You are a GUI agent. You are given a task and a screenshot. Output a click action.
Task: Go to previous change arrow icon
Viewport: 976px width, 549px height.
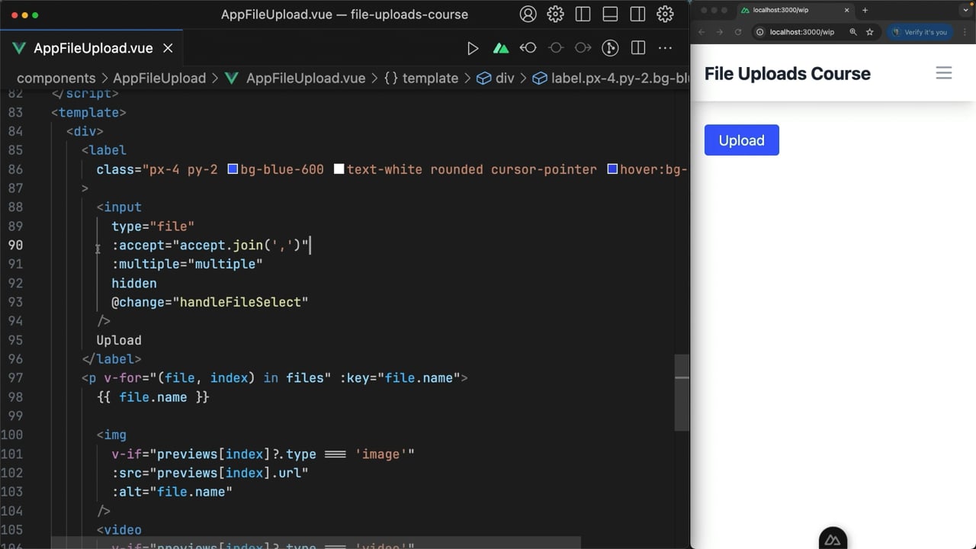(528, 48)
